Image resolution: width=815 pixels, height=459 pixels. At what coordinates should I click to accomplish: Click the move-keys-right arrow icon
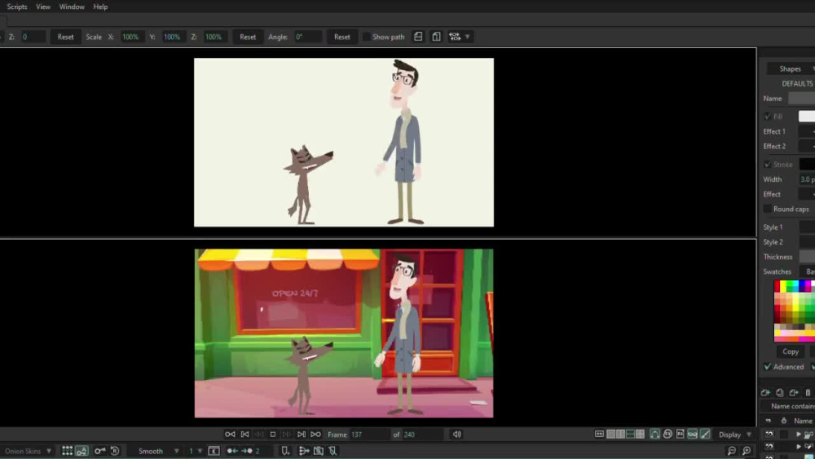[247, 451]
